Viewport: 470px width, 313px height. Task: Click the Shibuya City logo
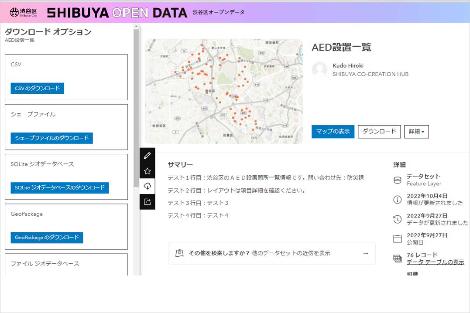pyautogui.click(x=23, y=12)
